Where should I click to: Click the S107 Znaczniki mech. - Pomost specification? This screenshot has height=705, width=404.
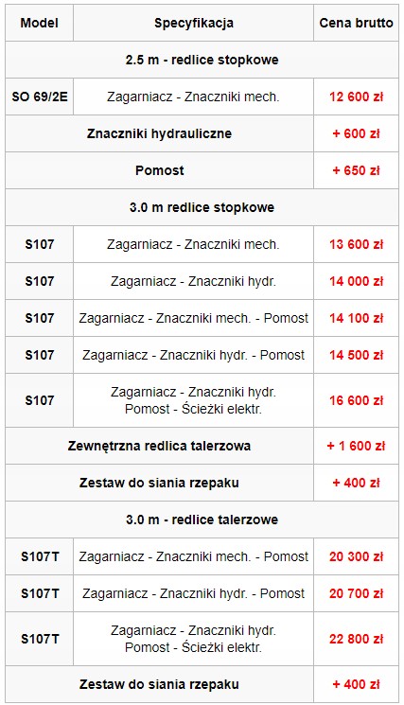(194, 318)
